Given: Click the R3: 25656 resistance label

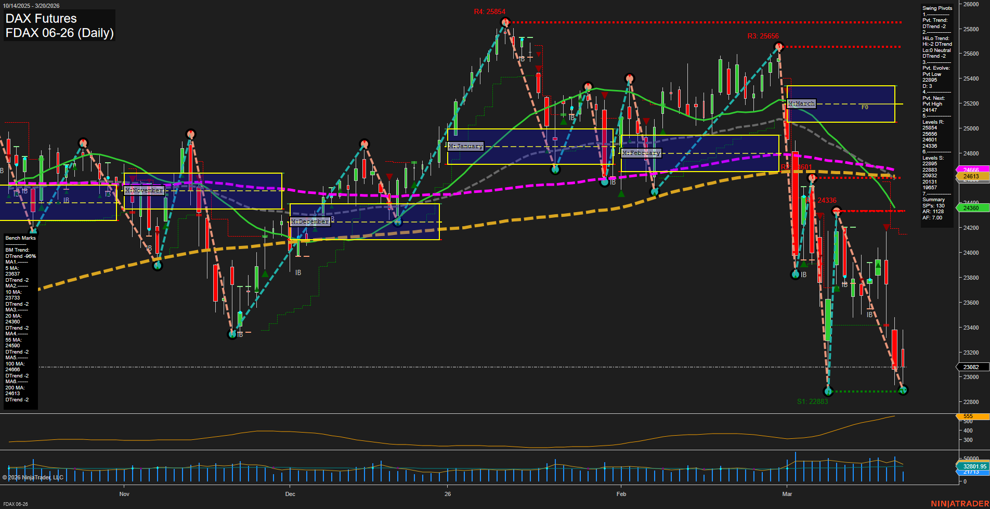Looking at the screenshot, I should [x=763, y=36].
